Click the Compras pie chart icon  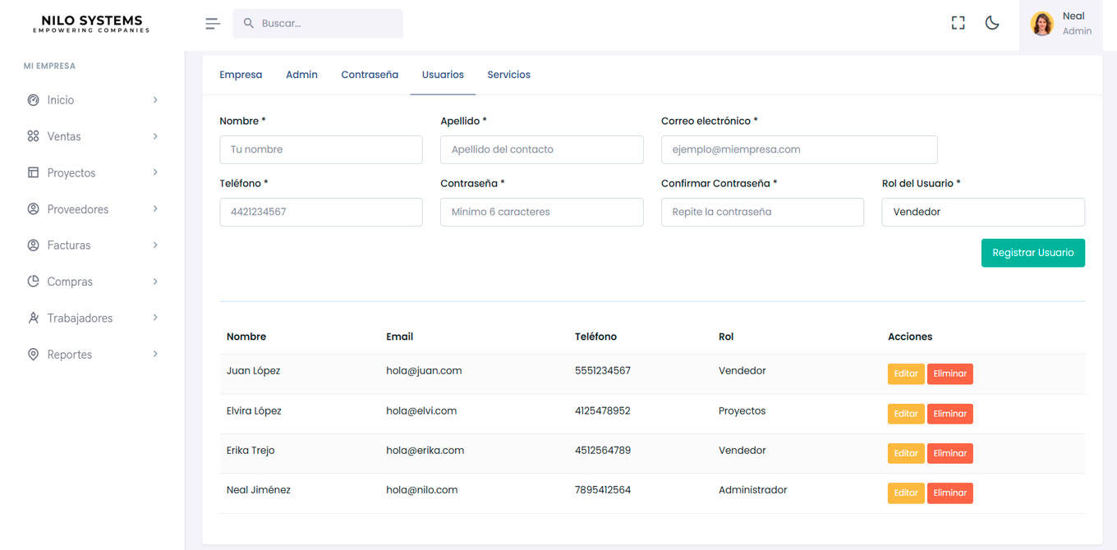(34, 282)
